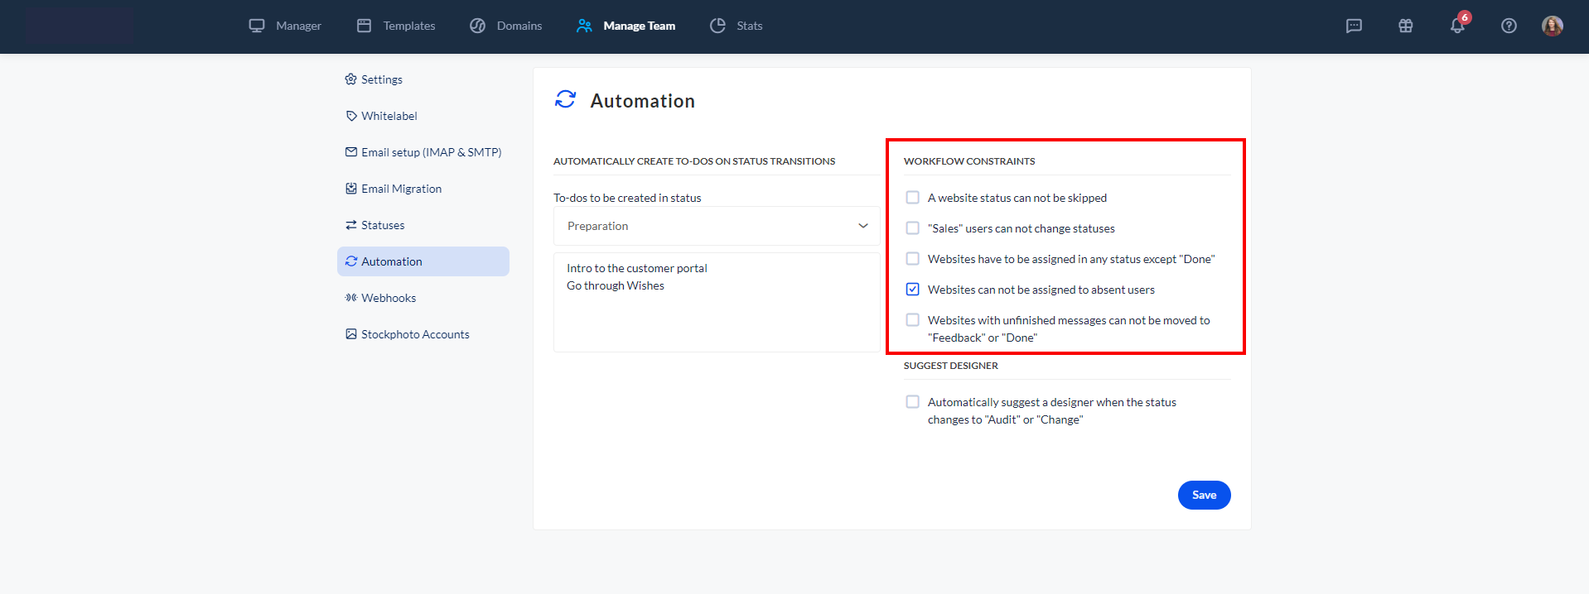Open Statuses settings page

tap(382, 225)
